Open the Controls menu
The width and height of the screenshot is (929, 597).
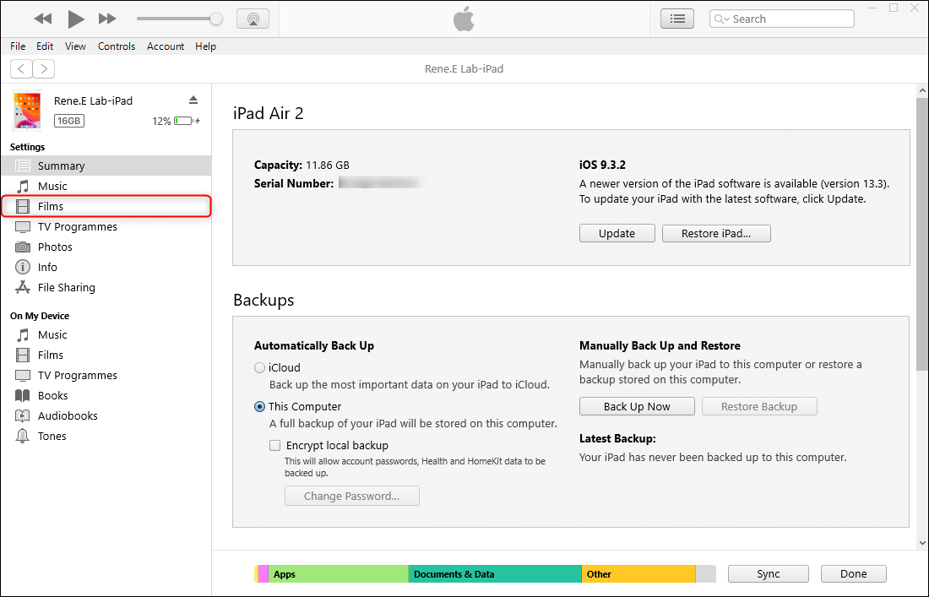[x=117, y=46]
